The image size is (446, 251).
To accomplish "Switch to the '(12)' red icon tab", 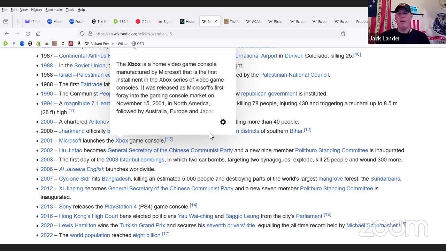I will pyautogui.click(x=143, y=22).
